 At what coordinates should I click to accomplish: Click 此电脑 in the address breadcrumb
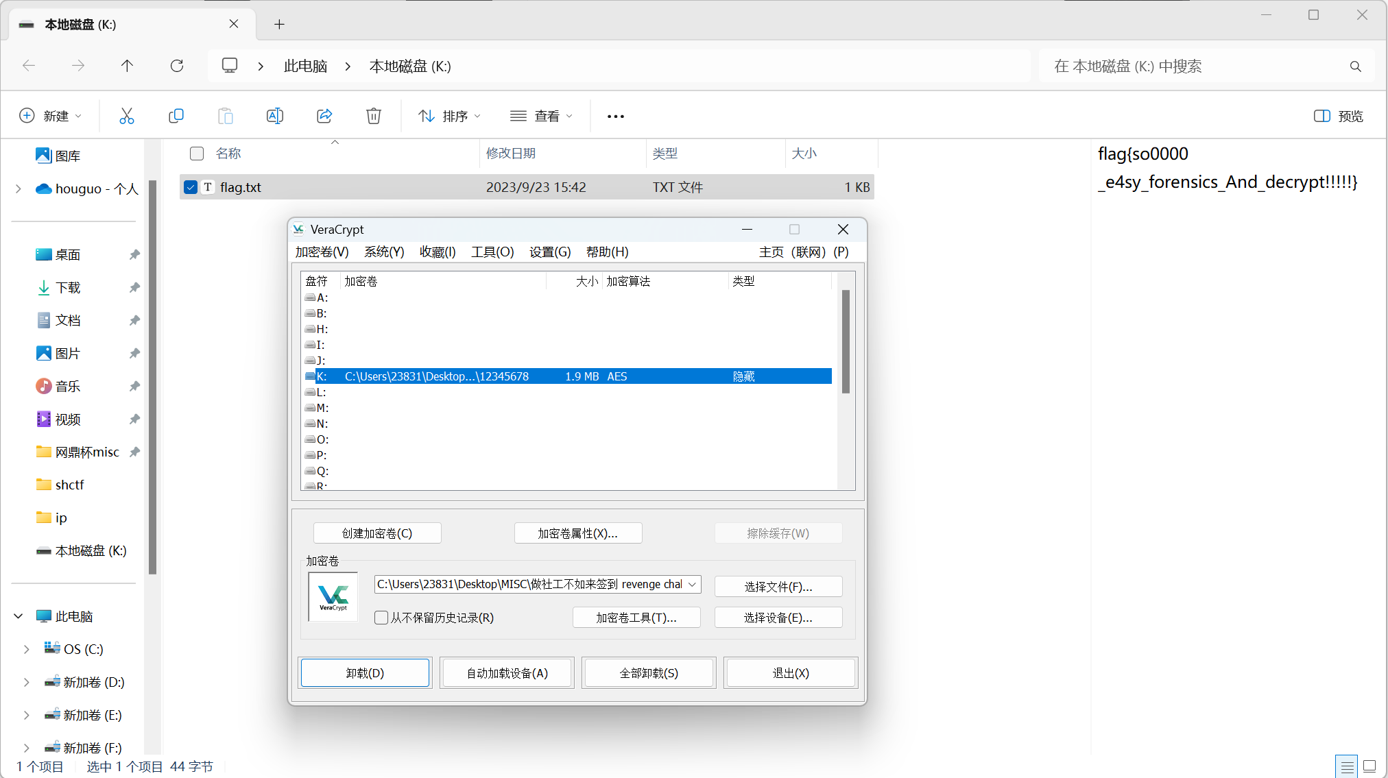[x=305, y=66]
